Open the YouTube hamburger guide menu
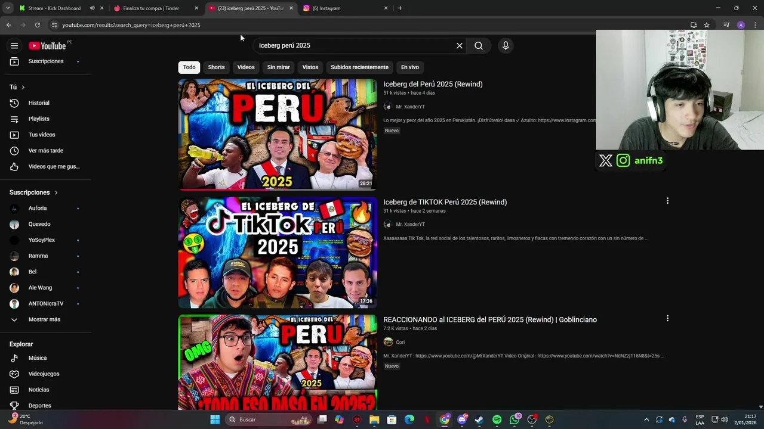Viewport: 764px width, 429px height. pos(14,46)
